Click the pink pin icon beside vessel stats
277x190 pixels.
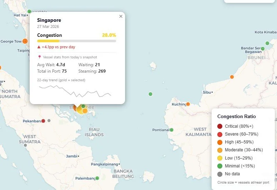coord(40,57)
